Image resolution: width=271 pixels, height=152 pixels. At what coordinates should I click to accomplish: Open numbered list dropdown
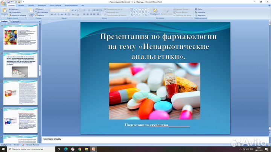tap(90, 11)
